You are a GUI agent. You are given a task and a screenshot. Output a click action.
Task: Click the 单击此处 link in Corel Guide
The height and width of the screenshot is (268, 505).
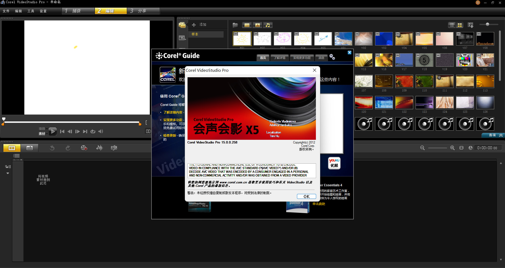point(319,204)
